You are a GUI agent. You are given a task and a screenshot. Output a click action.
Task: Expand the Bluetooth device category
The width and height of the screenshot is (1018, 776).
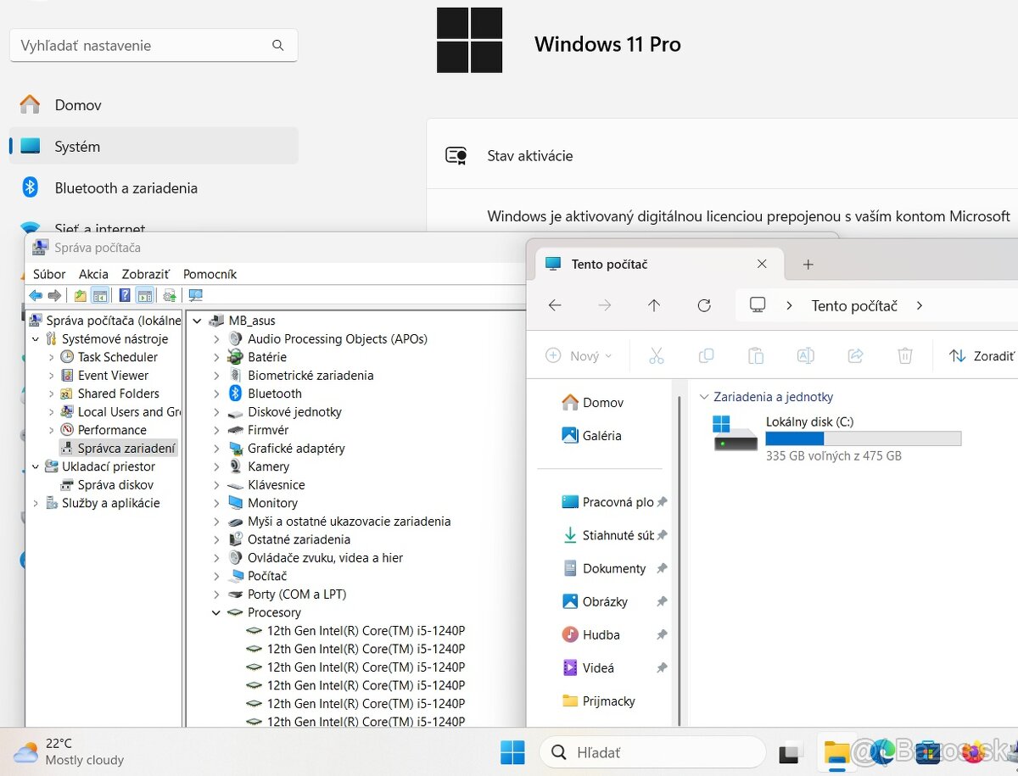pyautogui.click(x=216, y=394)
